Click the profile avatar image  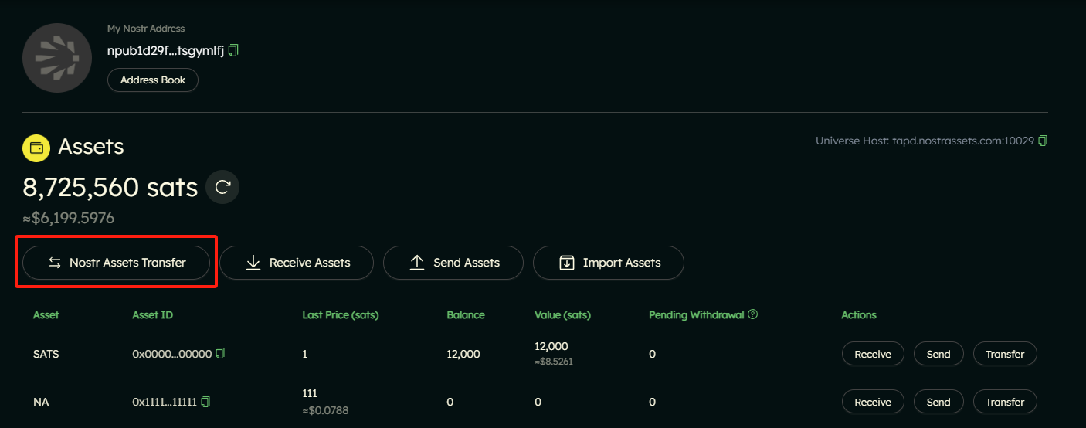58,58
